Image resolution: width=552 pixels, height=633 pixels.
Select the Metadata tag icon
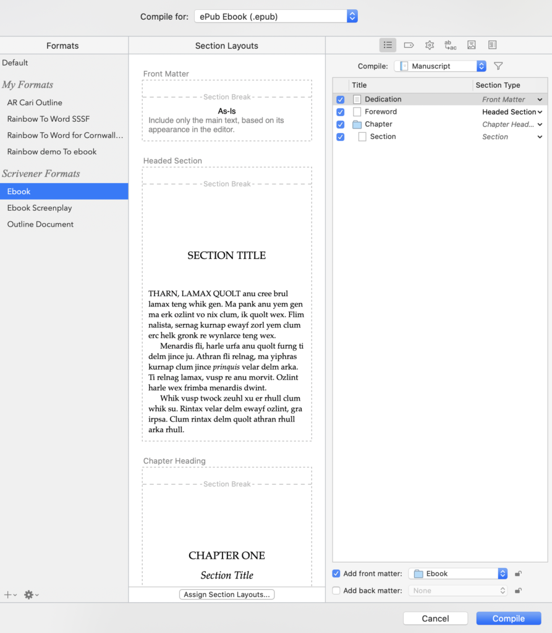(409, 45)
